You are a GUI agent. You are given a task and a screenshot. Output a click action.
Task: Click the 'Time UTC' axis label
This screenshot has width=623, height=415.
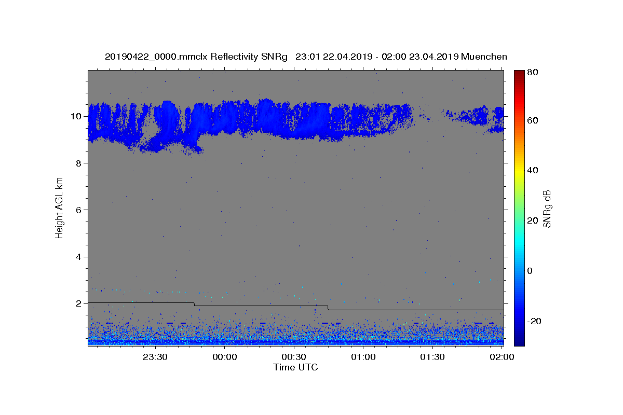click(x=295, y=367)
